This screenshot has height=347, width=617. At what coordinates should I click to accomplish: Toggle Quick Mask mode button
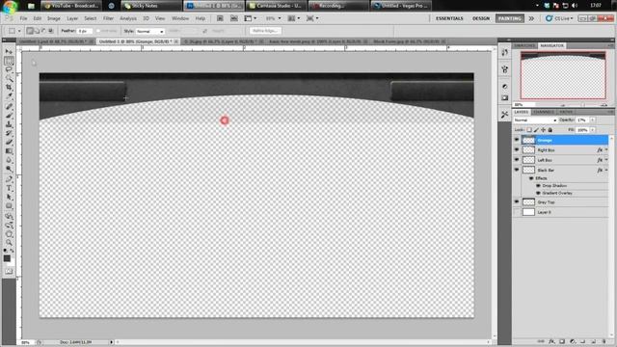(x=9, y=272)
